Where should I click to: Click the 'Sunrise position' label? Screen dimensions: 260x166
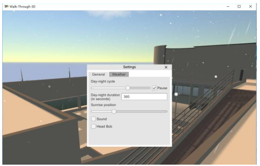click(x=103, y=105)
